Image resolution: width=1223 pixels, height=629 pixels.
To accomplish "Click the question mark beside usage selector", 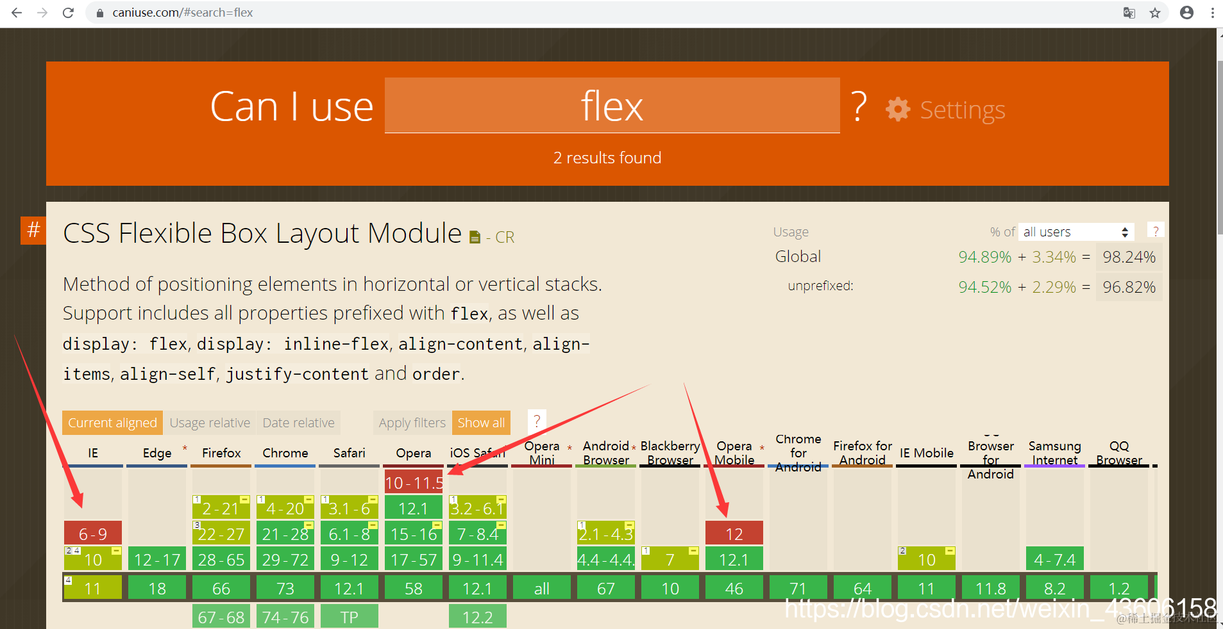I will 1156,231.
